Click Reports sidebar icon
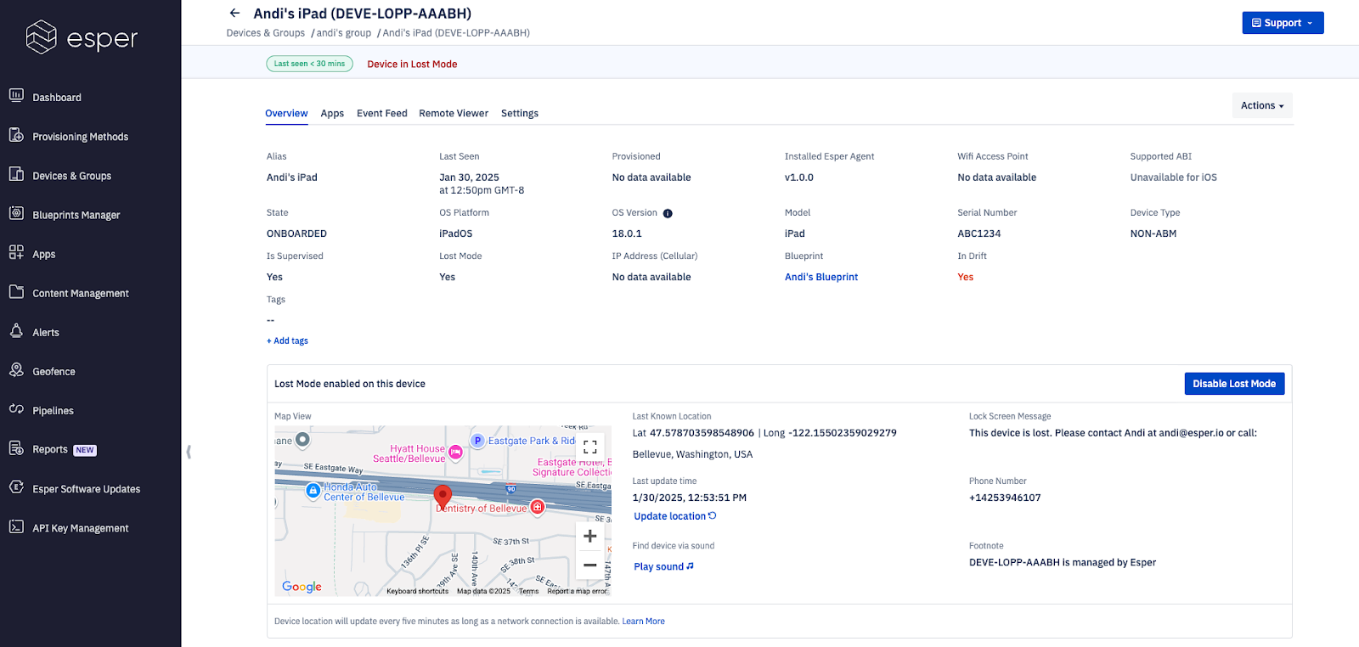Image resolution: width=1359 pixels, height=647 pixels. pos(16,447)
